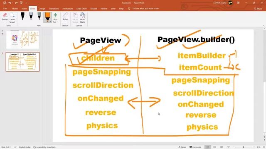Go to the Record tab

coord(94,8)
